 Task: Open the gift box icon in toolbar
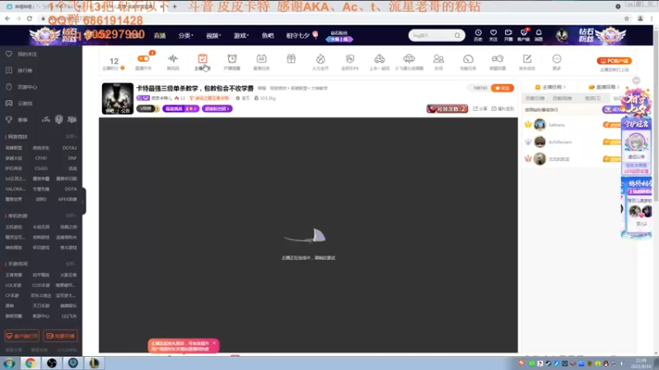click(291, 58)
